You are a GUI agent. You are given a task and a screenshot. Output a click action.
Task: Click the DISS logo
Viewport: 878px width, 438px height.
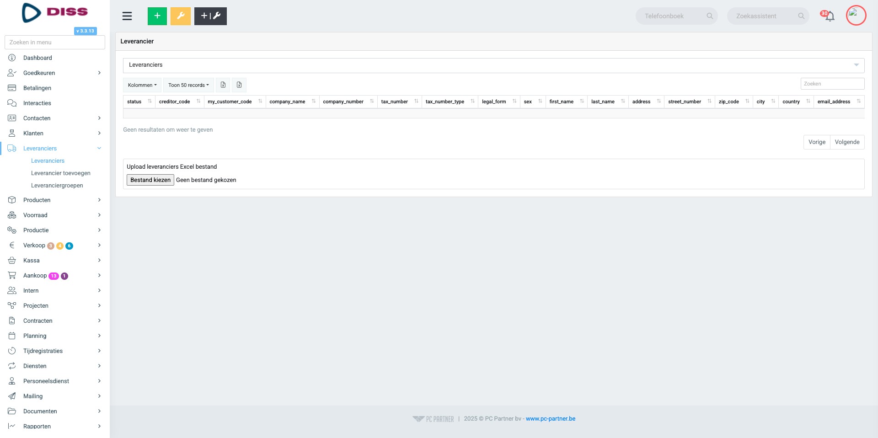point(55,13)
